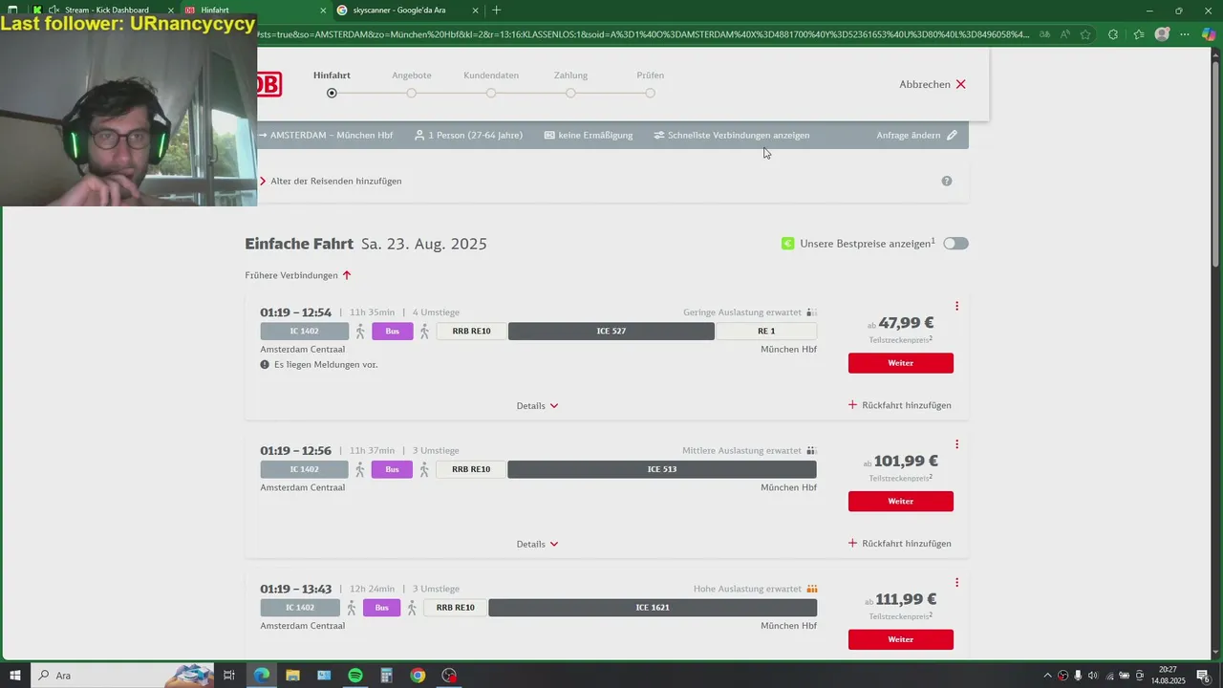
Task: Open three-dot menu of 101,99 € connection
Action: 956,444
